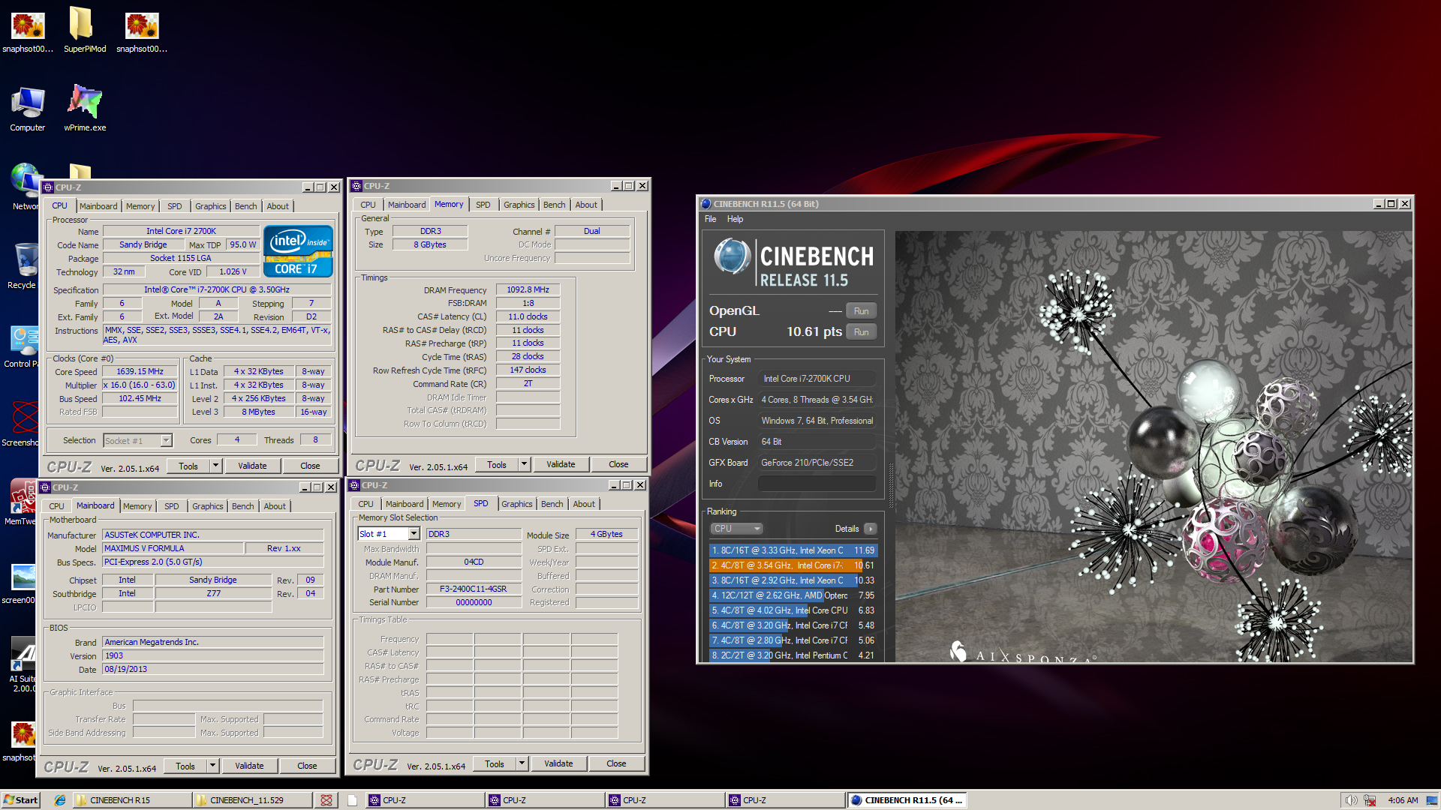Select highlighted ranking row 4C/8T @ 3.54 GHz
The image size is (1441, 810).
point(792,565)
